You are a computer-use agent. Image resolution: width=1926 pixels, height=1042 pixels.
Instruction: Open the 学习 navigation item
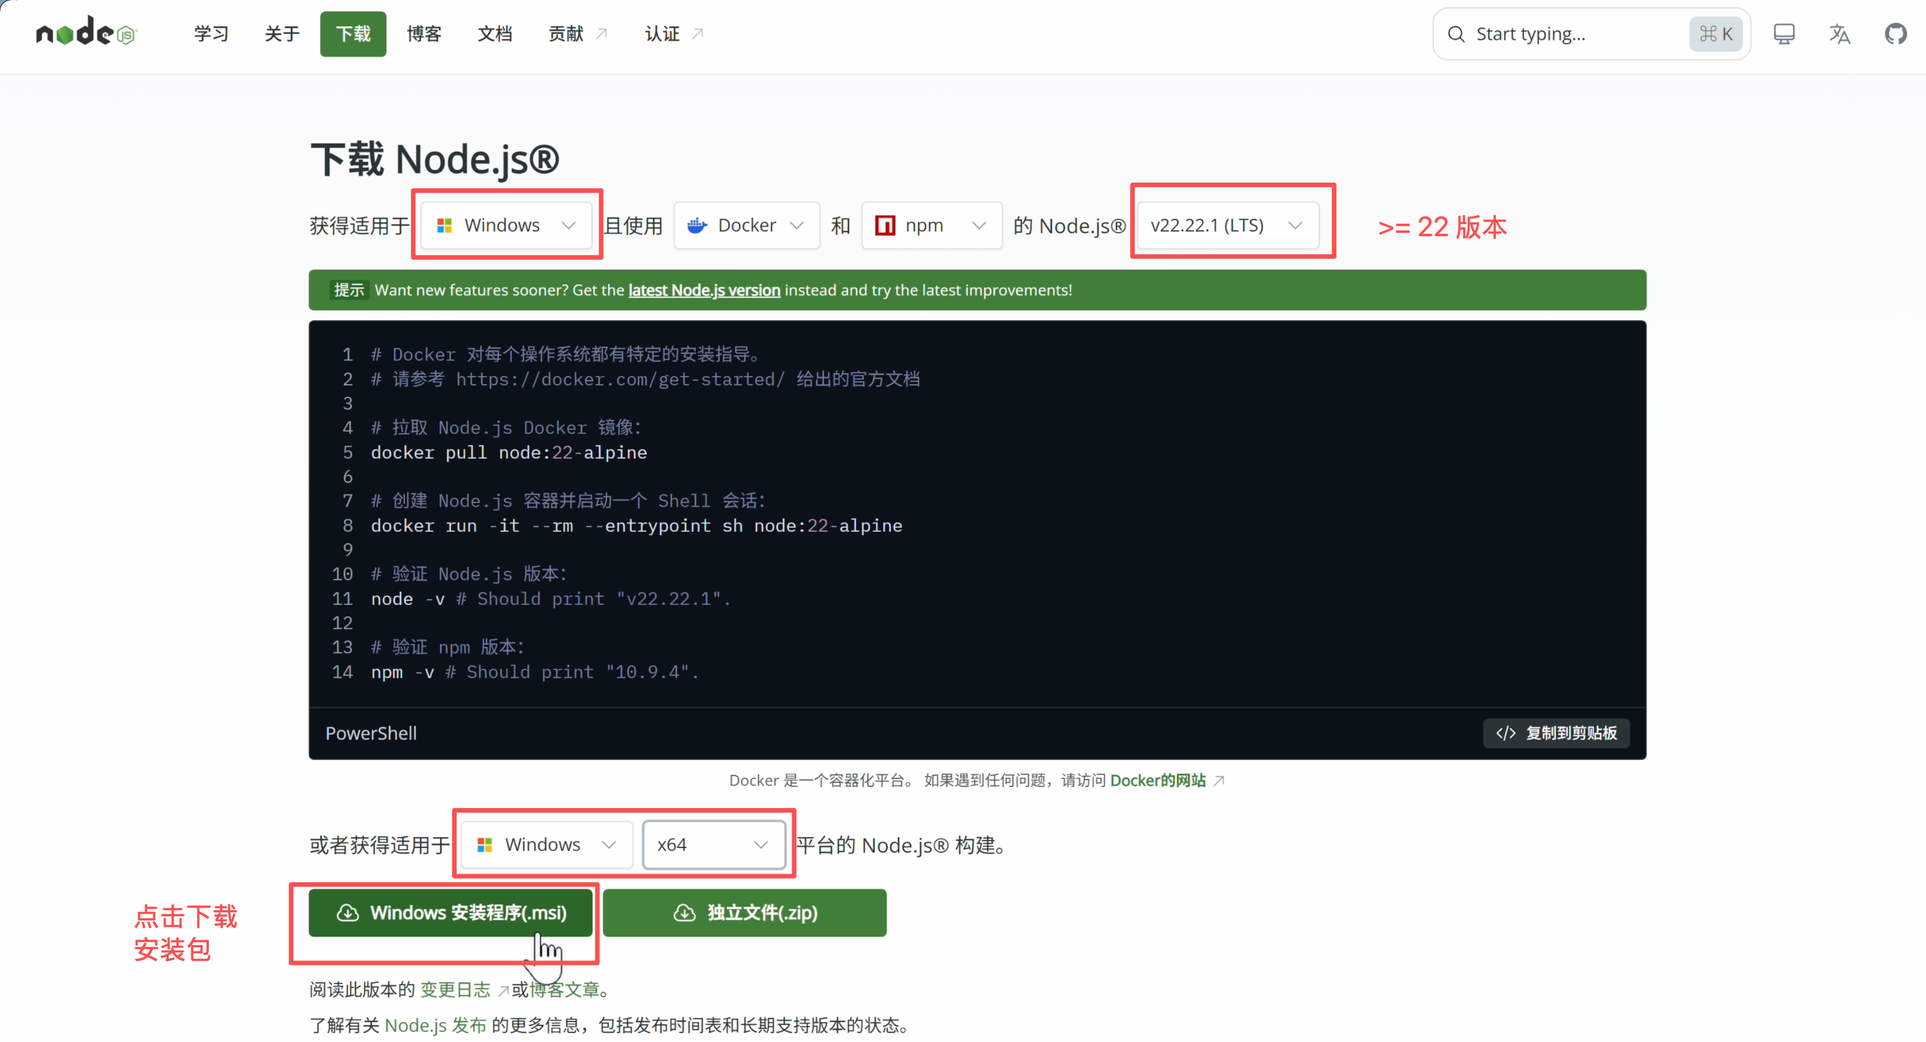click(211, 34)
